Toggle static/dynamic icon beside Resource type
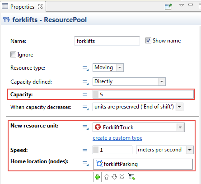This screenshot has width=201, height=184. 85,68
